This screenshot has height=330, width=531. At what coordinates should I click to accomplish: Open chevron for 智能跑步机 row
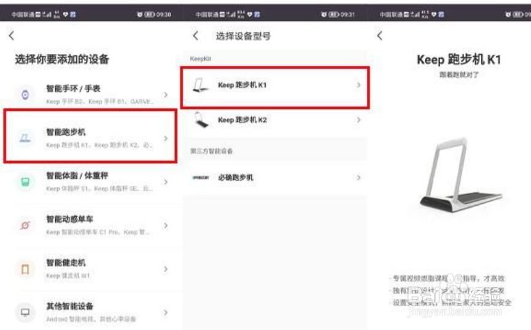(x=166, y=138)
